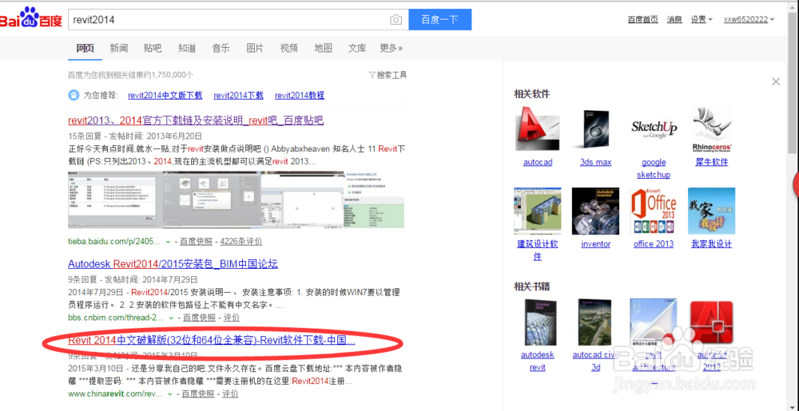
Task: Click the autocad civil 3d book link
Action: pos(596,362)
